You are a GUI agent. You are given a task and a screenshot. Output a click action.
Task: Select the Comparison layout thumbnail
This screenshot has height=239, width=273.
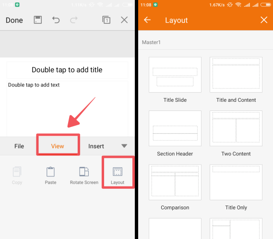coord(175,182)
